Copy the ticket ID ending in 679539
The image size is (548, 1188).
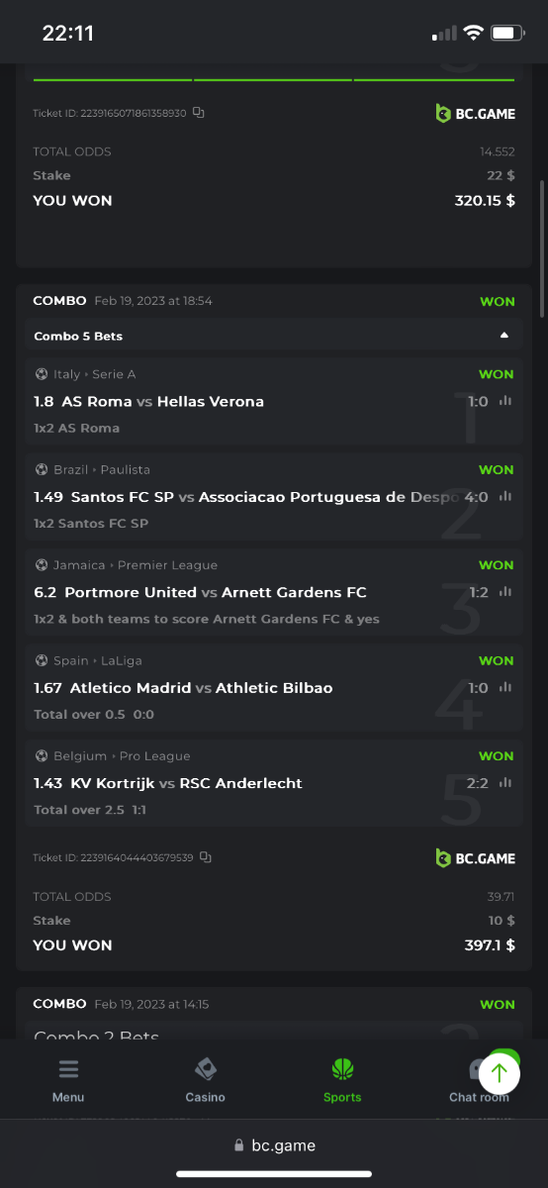206,857
